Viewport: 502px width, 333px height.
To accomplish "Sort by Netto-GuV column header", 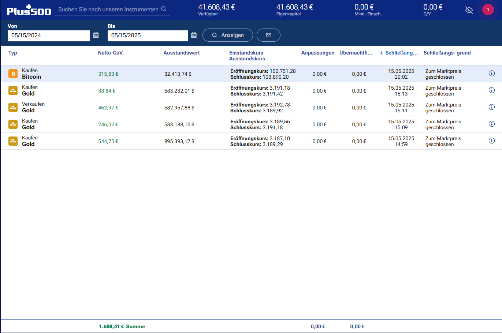I will [x=110, y=53].
